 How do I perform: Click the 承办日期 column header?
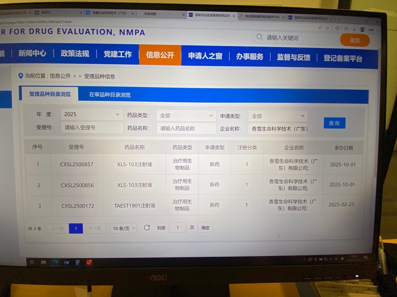(343, 148)
